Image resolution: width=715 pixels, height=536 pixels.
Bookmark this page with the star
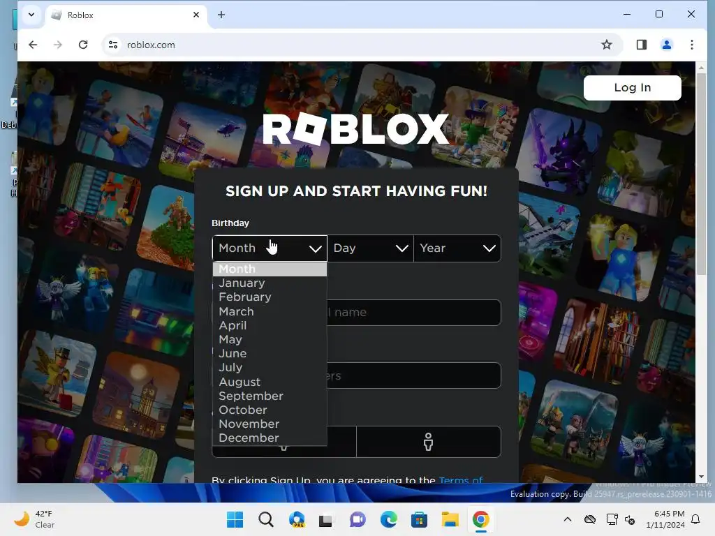click(x=607, y=45)
